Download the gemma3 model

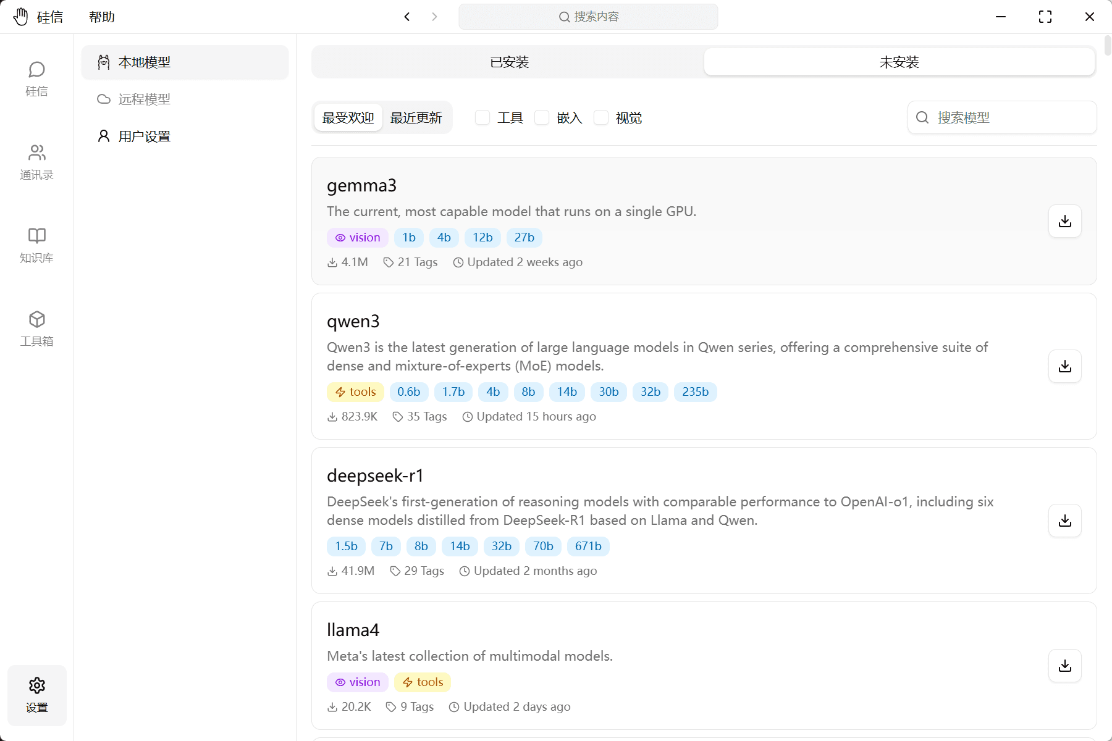[x=1065, y=221]
